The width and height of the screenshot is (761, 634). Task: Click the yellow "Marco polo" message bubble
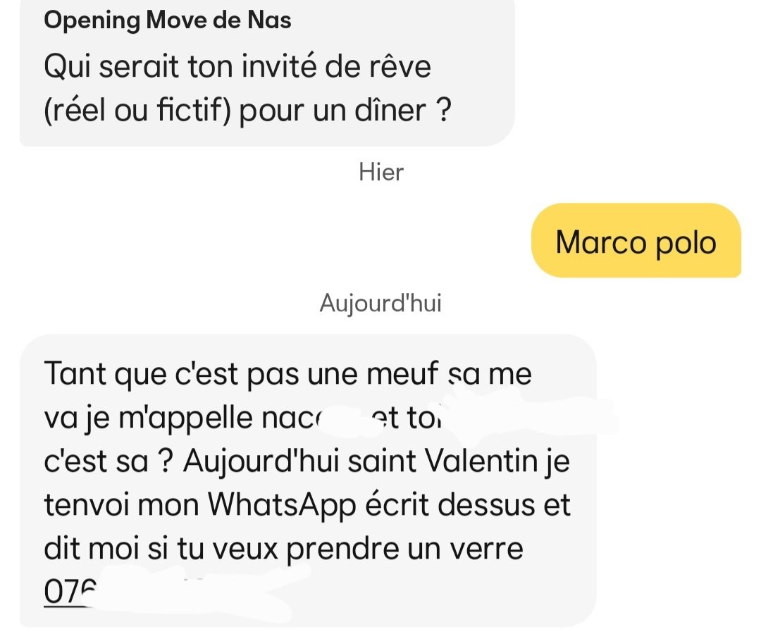[x=636, y=241]
